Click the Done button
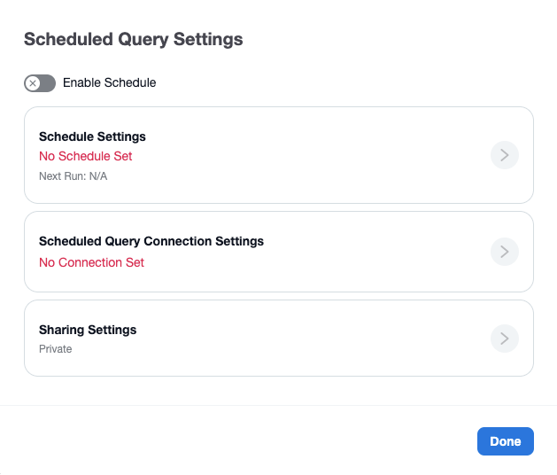The image size is (557, 475). pos(505,441)
